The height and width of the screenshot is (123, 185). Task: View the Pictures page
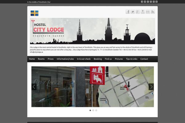[x=119, y=59]
